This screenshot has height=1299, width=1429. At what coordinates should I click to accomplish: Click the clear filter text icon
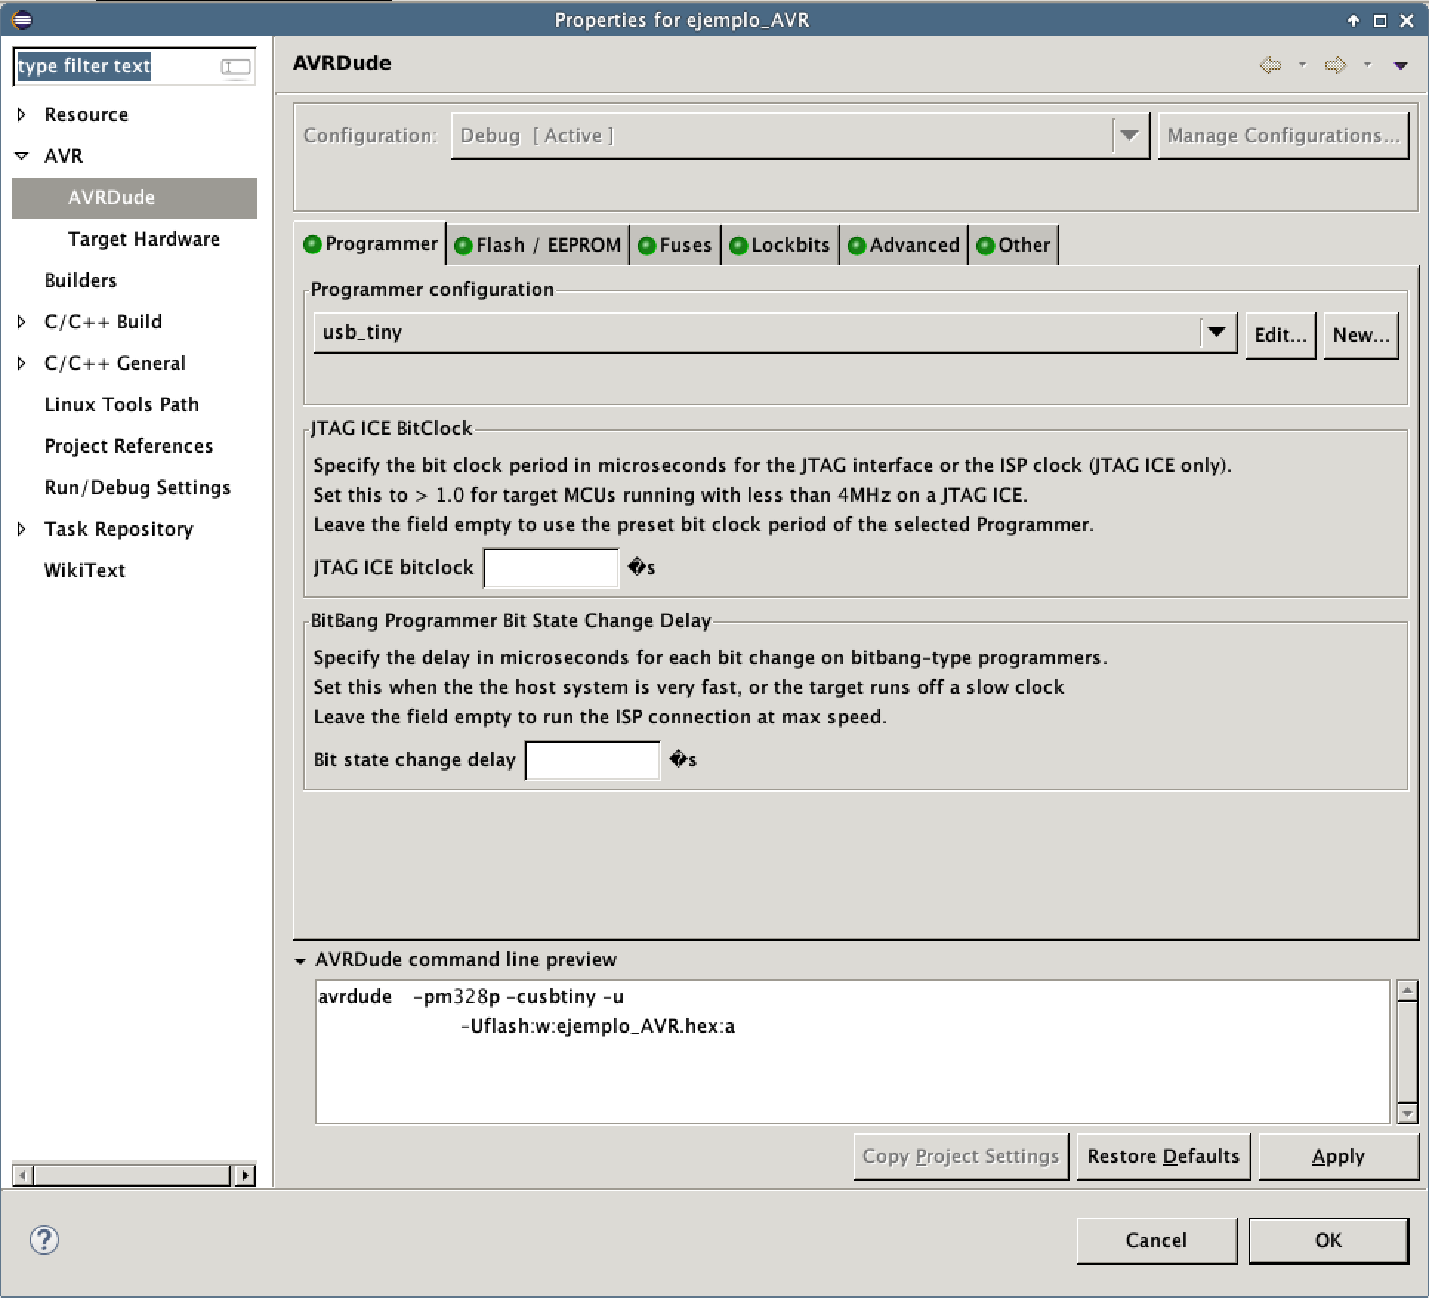[x=236, y=67]
